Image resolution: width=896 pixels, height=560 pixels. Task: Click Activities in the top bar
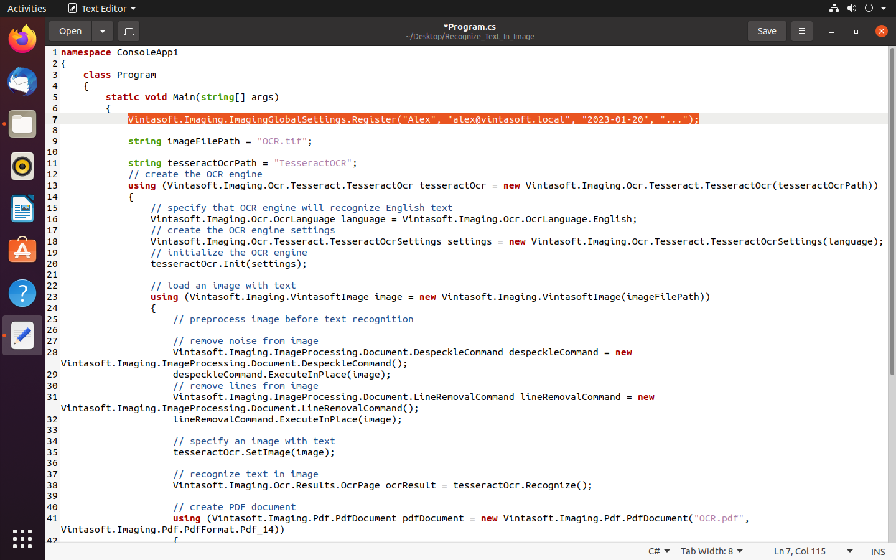(x=27, y=8)
